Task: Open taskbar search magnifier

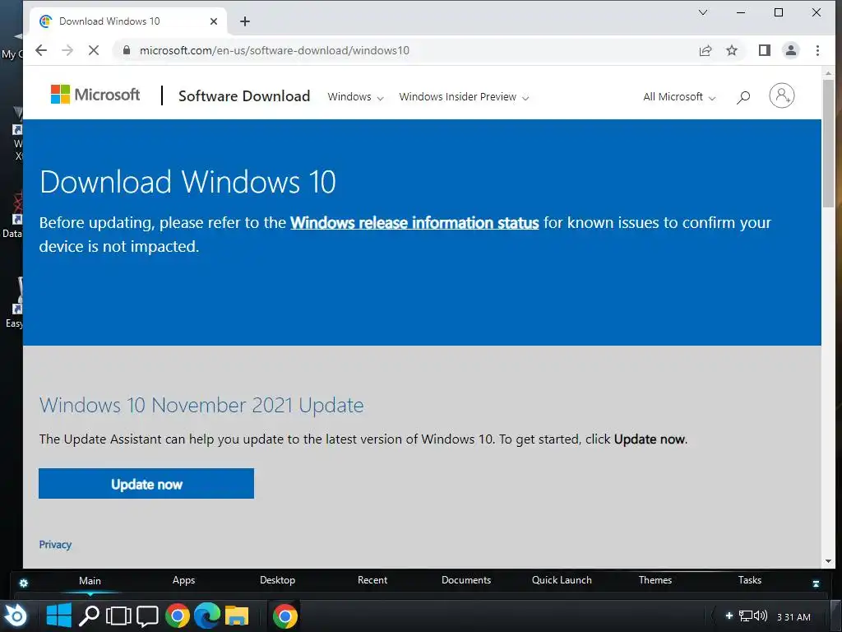Action: pyautogui.click(x=89, y=616)
